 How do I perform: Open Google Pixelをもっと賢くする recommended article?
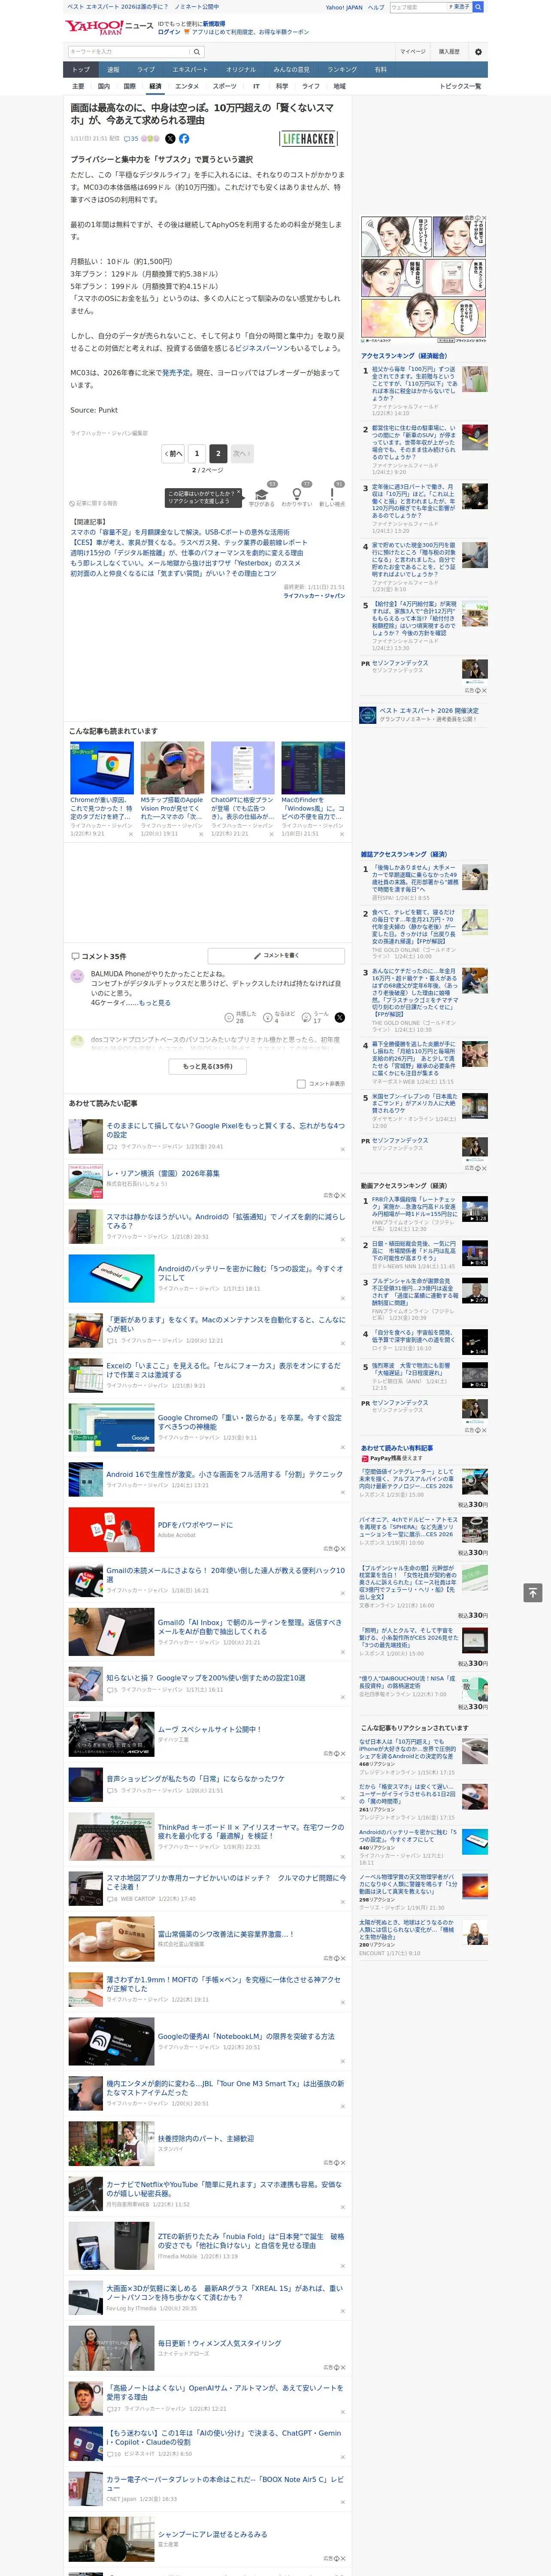pos(225,1130)
